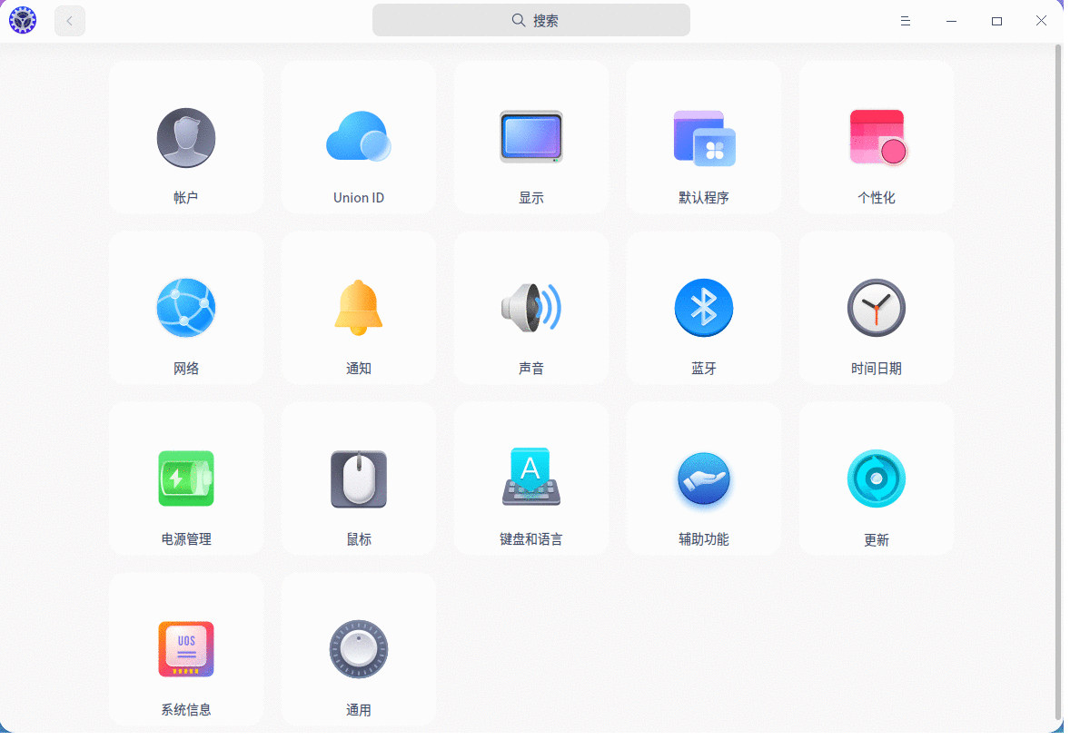Open the 帐户 accounts icon

(x=186, y=138)
